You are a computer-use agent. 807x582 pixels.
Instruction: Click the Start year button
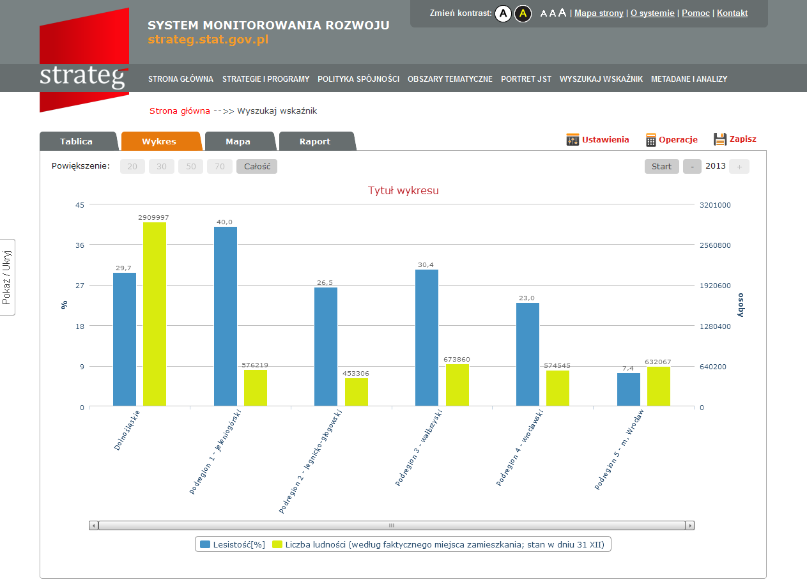coord(662,166)
